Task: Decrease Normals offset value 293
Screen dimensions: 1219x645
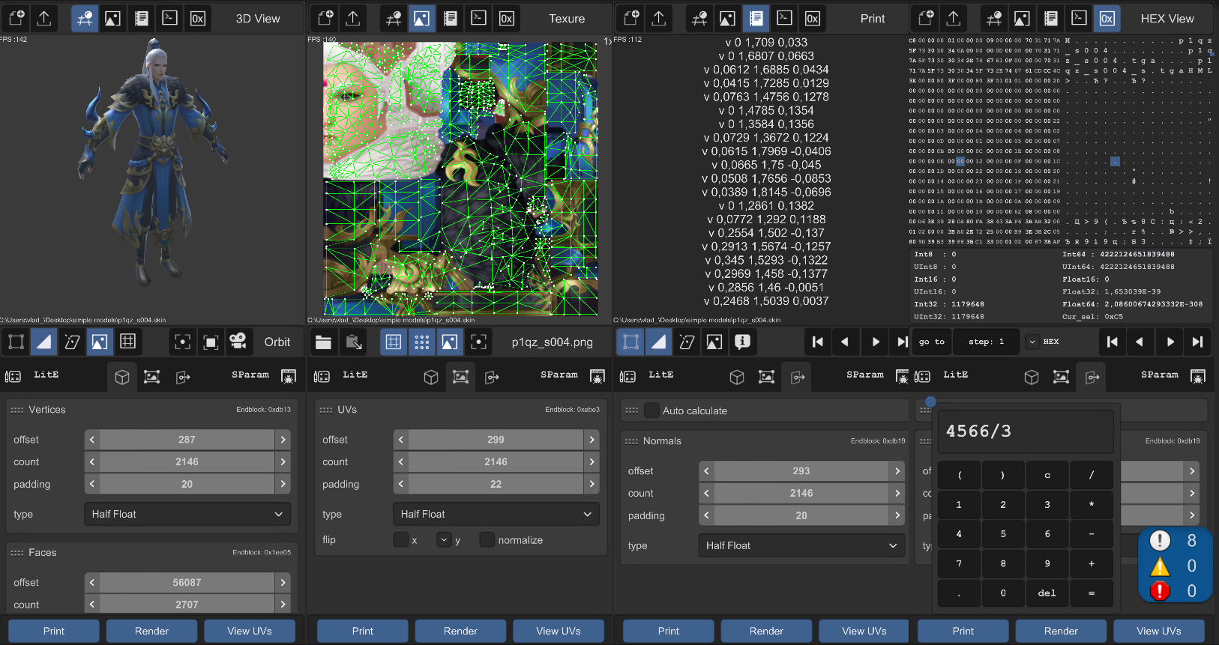Action: [x=706, y=471]
